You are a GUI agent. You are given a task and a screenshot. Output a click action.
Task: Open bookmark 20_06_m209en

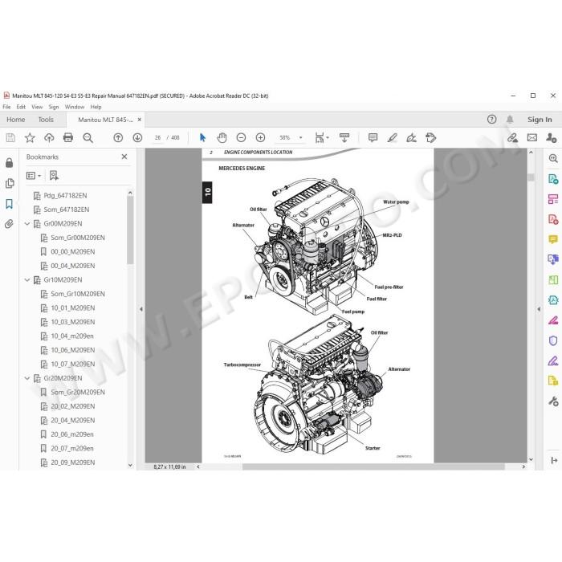[x=72, y=434]
